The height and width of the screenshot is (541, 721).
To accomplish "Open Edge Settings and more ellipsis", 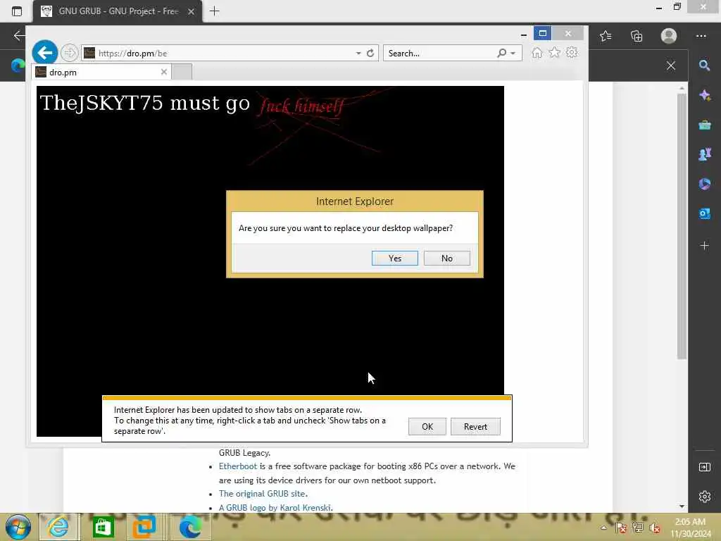I will tap(701, 36).
